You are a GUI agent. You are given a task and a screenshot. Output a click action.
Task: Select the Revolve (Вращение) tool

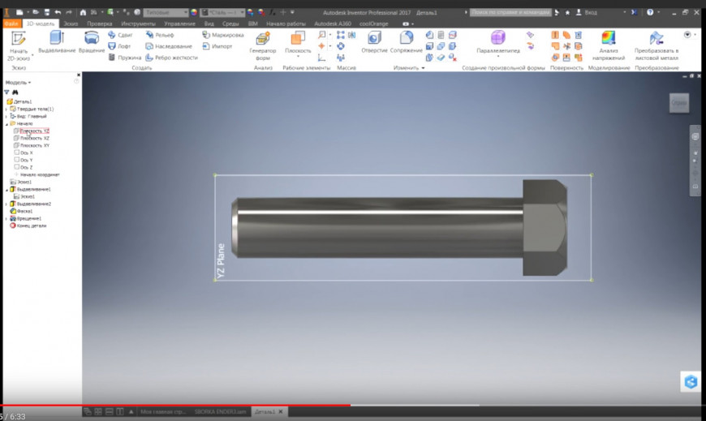(92, 39)
